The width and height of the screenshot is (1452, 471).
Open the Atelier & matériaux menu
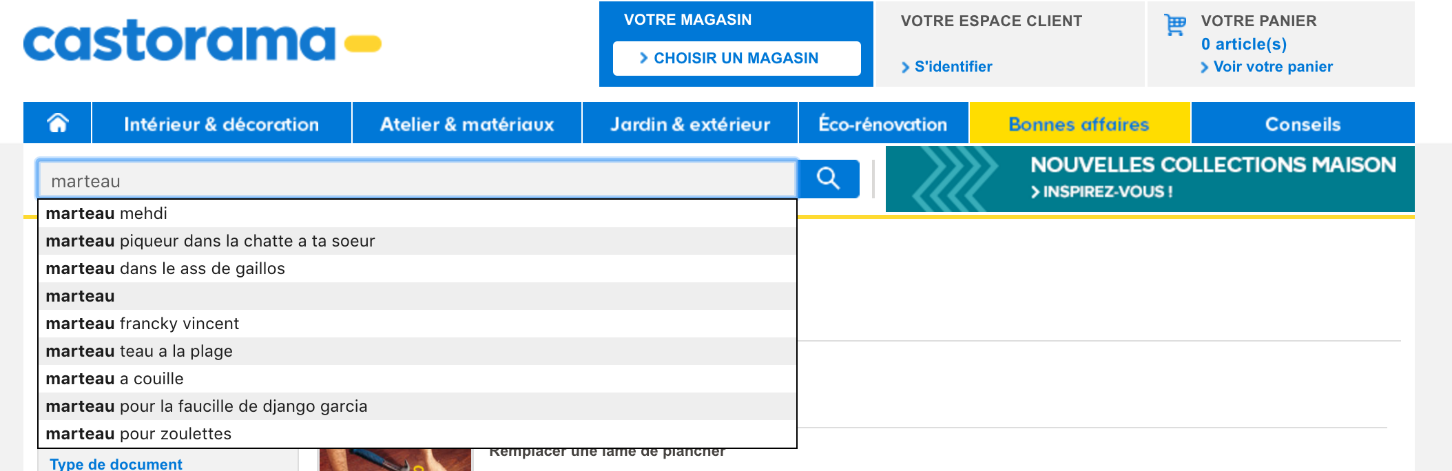tap(466, 124)
